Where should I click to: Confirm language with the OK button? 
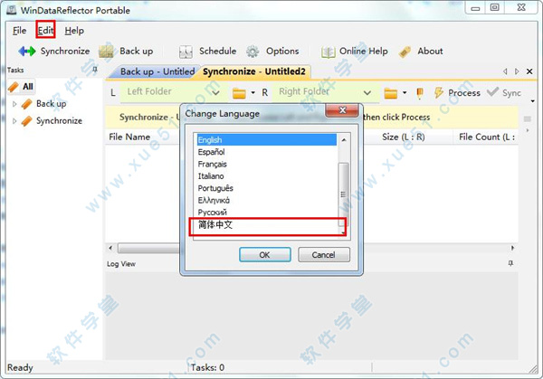(x=265, y=255)
